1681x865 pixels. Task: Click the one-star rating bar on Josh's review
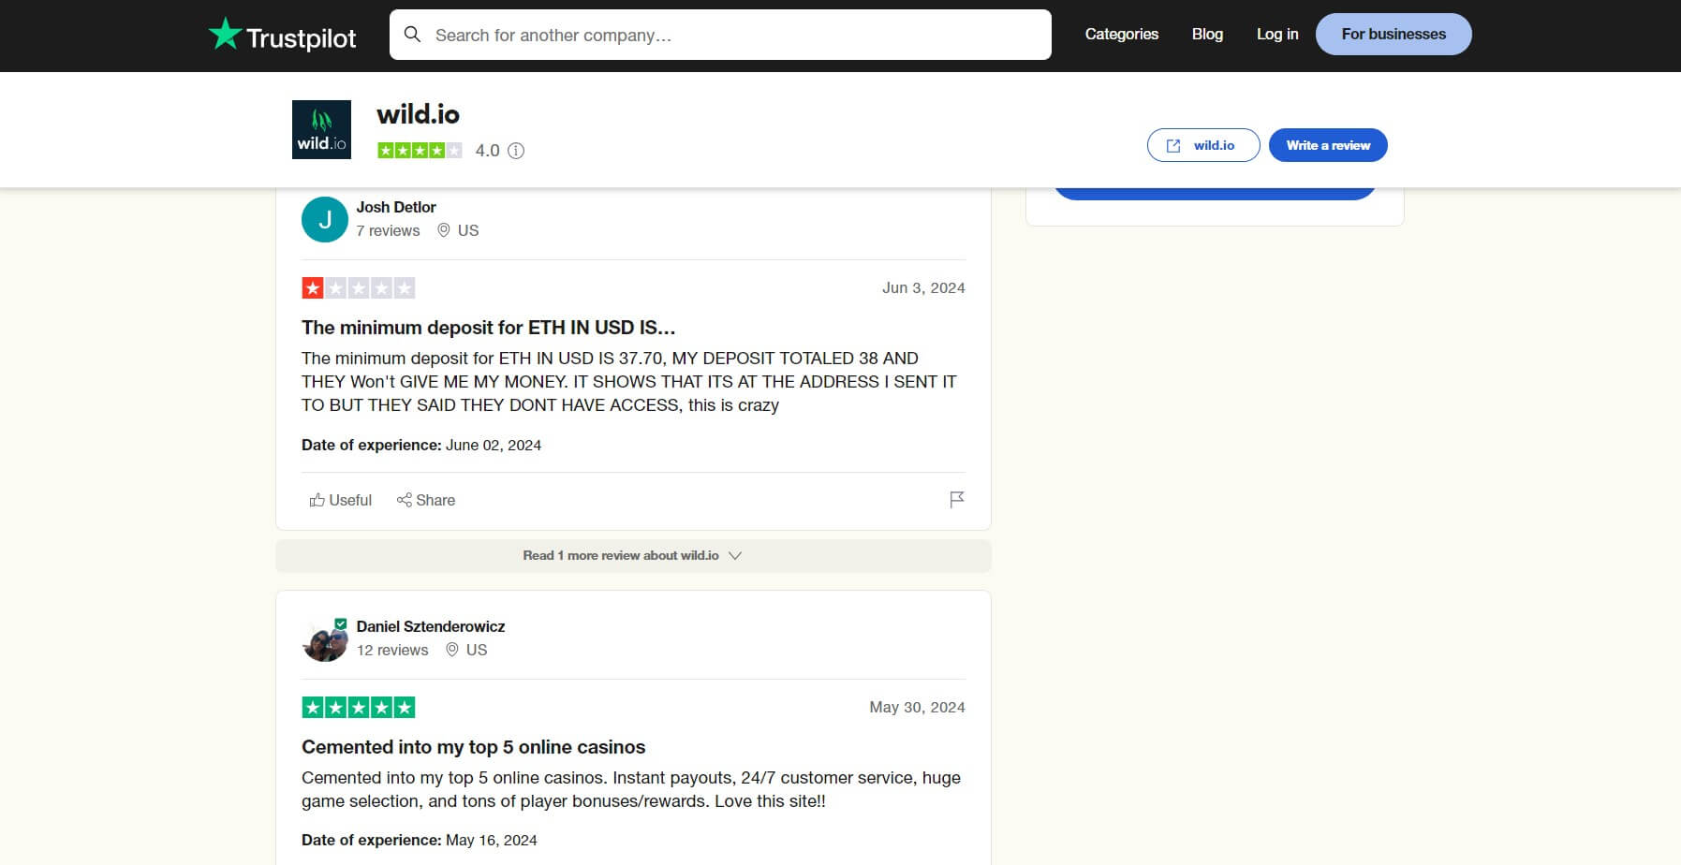pos(359,287)
